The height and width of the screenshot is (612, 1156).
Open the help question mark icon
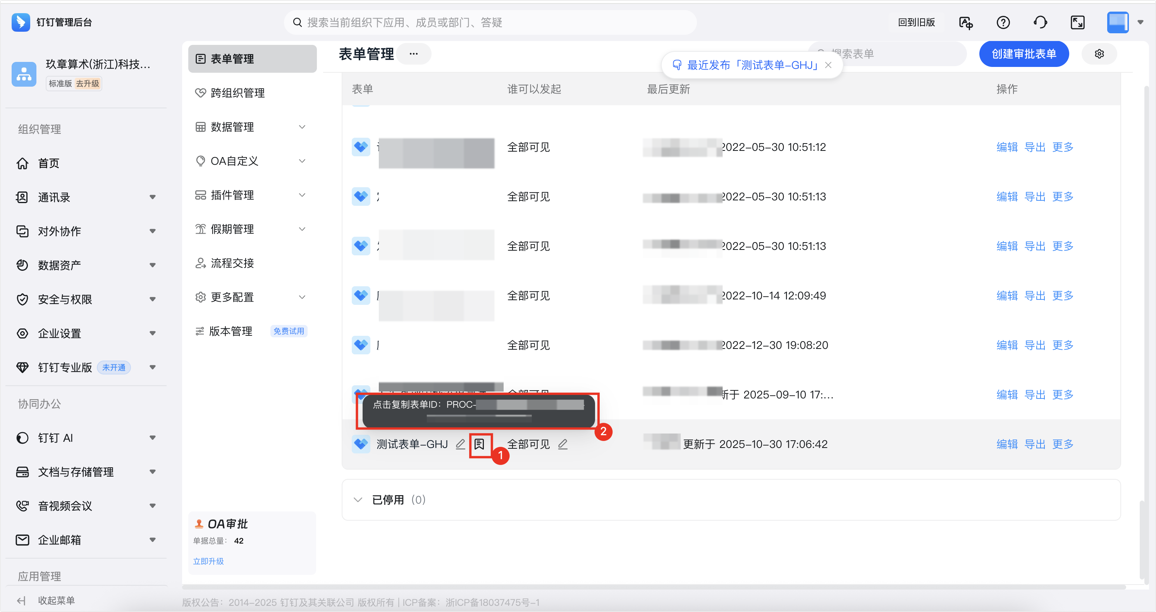tap(1003, 22)
